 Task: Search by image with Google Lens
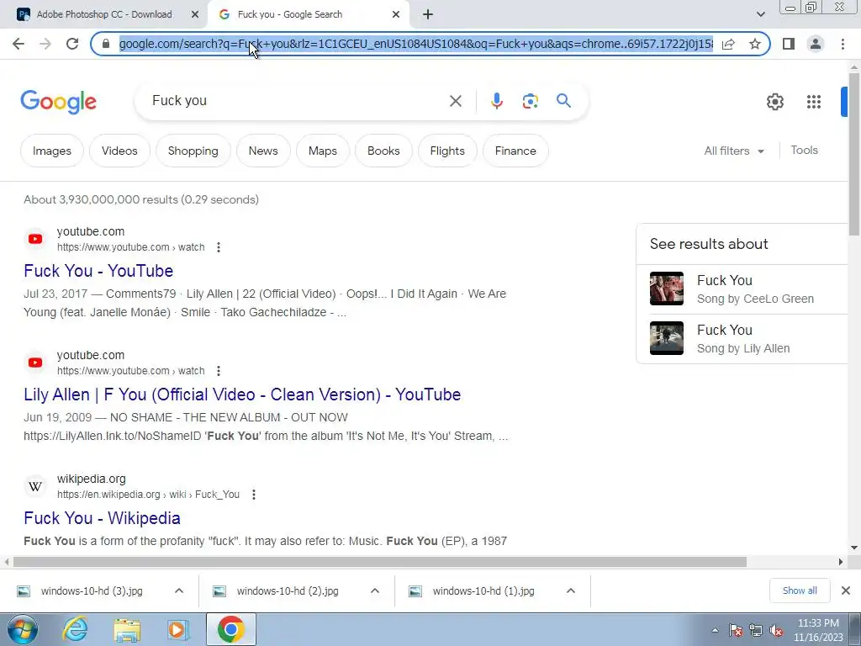tap(530, 101)
